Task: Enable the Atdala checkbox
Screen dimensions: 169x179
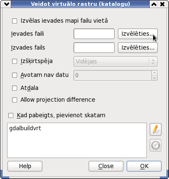Action: click(15, 88)
